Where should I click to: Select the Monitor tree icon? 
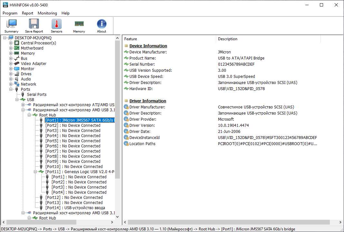17,69
